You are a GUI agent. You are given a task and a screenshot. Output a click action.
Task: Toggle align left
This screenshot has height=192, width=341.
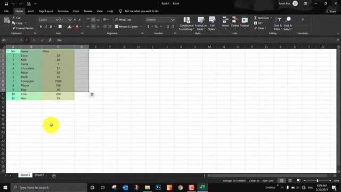point(88,27)
